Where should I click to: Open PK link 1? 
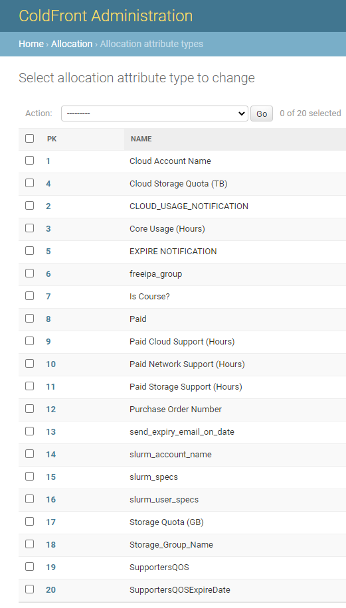48,161
